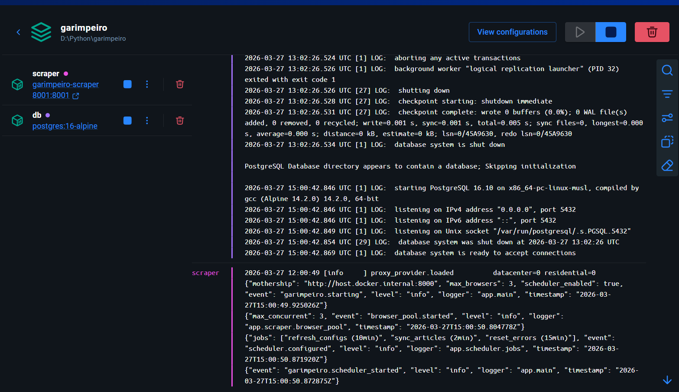Click the 'database system is shut down' log line
The height and width of the screenshot is (392, 679).
coord(375,145)
